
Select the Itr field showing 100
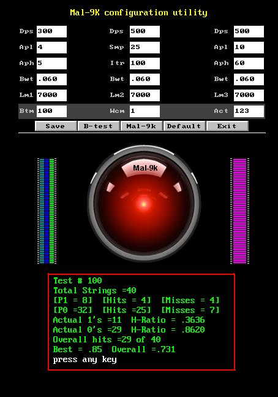pos(145,63)
